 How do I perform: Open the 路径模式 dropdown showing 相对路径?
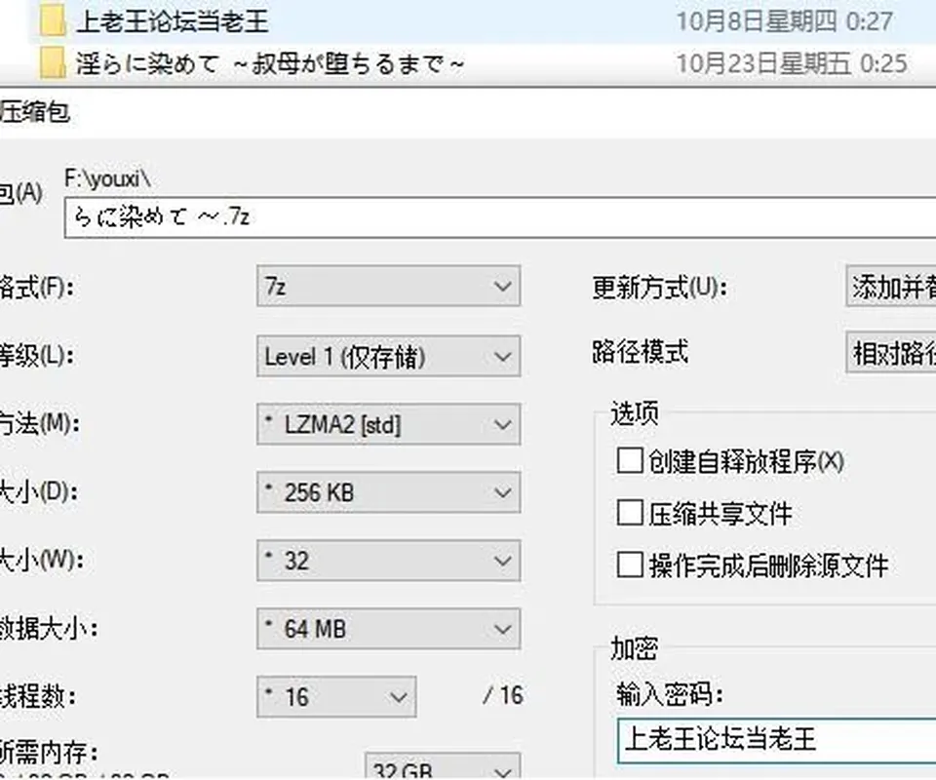890,353
